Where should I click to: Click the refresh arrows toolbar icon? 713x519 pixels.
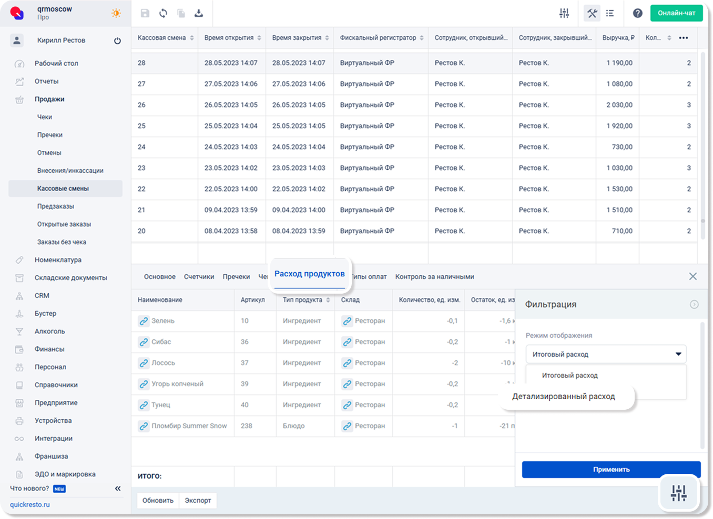pyautogui.click(x=164, y=13)
